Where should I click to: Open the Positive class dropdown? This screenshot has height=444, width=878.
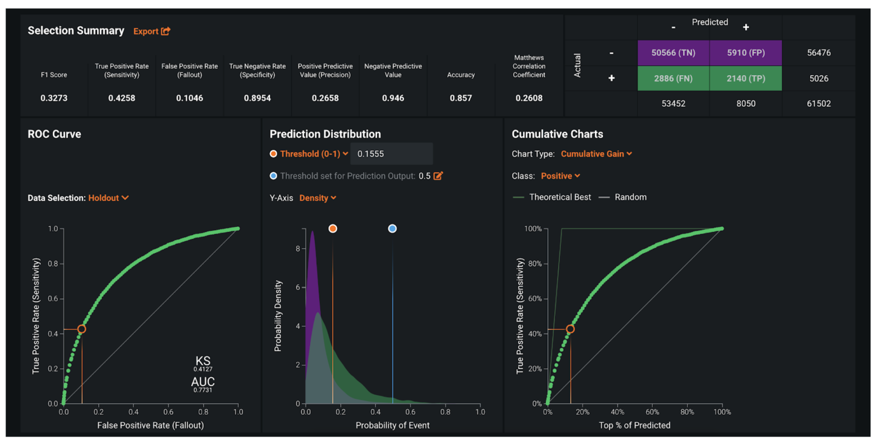click(x=560, y=176)
